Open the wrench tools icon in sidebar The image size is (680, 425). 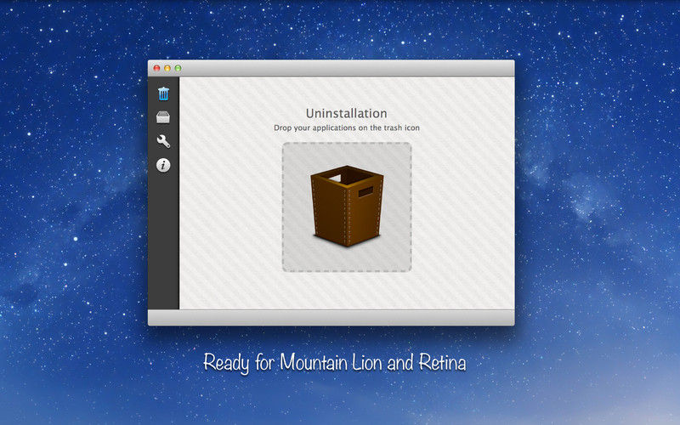(x=163, y=141)
